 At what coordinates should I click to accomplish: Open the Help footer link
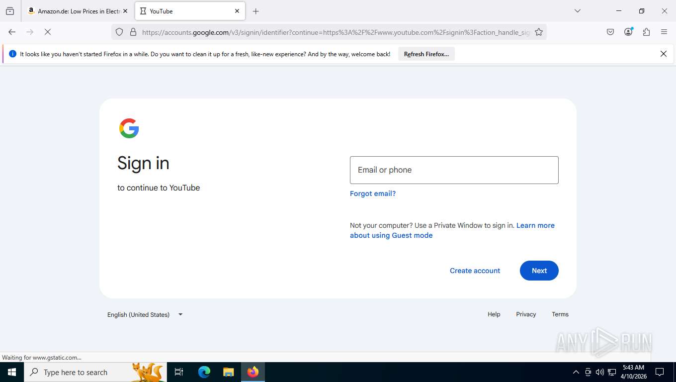494,314
